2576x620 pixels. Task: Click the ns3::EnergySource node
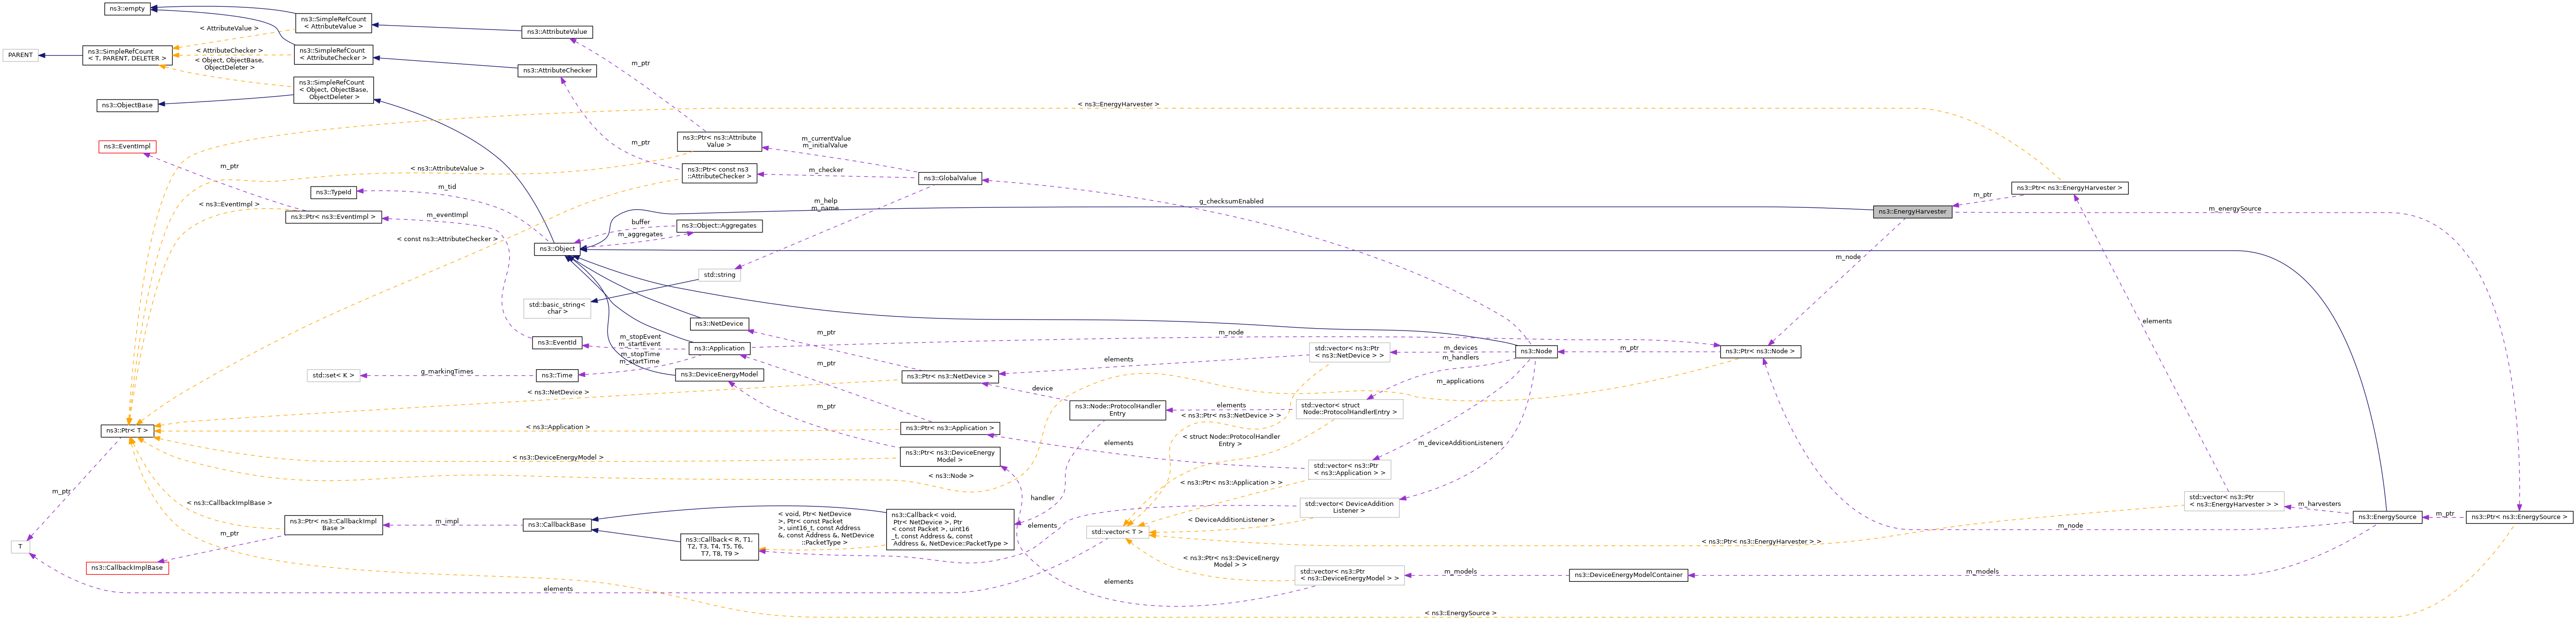[2386, 517]
